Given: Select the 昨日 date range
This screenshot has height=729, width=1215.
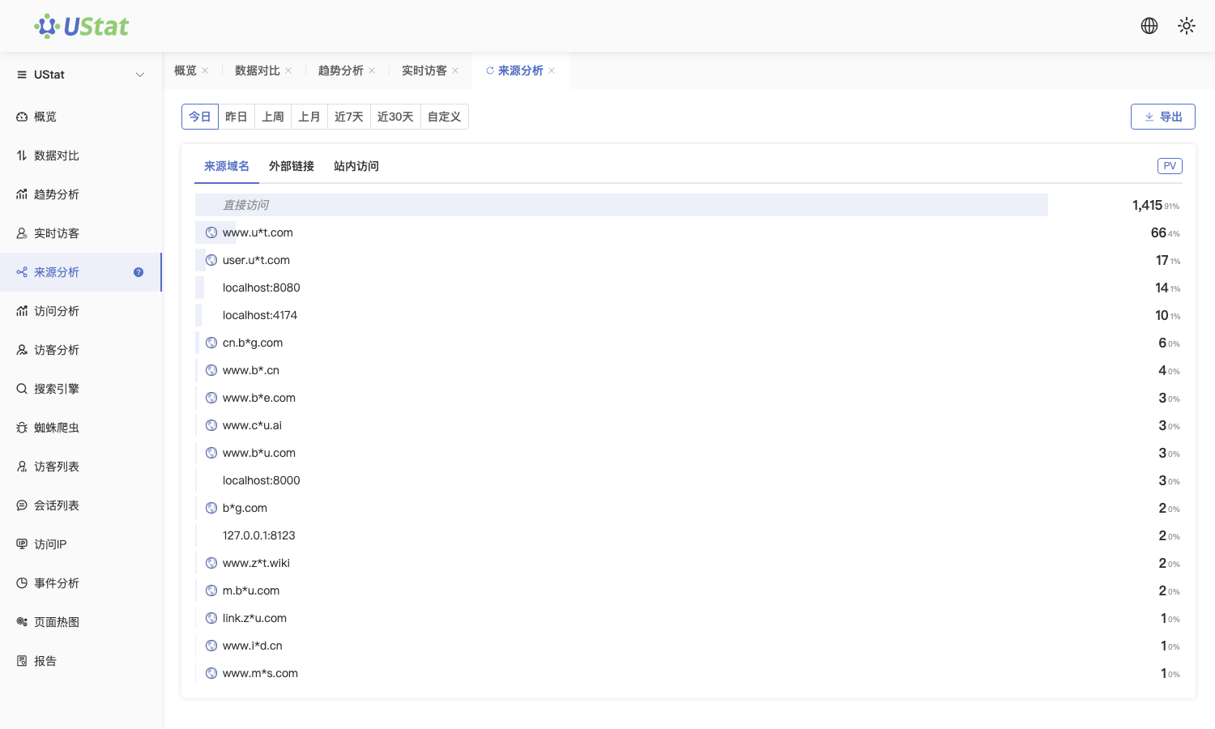Looking at the screenshot, I should [237, 117].
